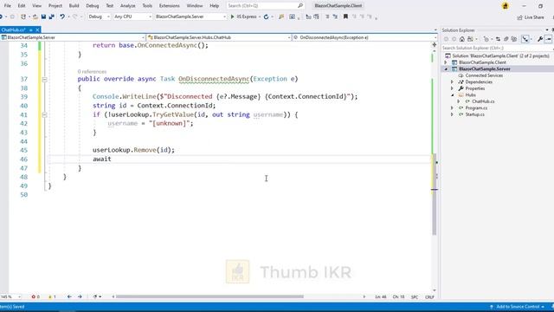The height and width of the screenshot is (312, 554).
Task: Click the navigate forward arrow in editor status
Action: (80, 296)
